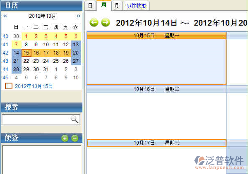This screenshot has height=174, width=248.
Task: Go to previous month in mini calendar
Action: [x=5, y=16]
